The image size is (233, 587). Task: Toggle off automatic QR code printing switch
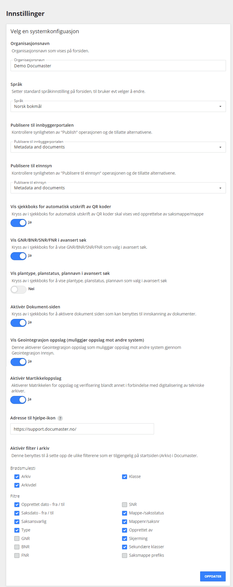point(18,223)
